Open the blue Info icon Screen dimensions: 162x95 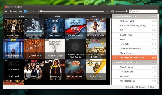[x=25, y=11]
